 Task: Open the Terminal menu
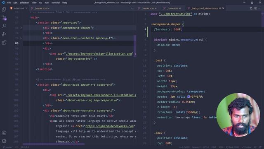(55, 3)
